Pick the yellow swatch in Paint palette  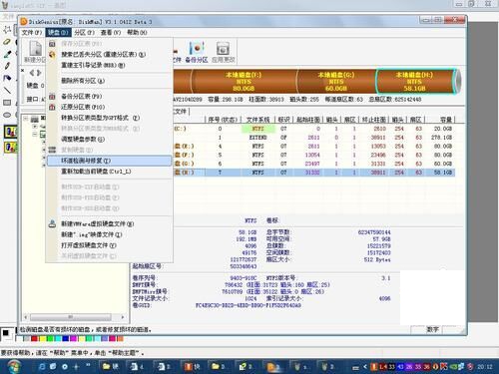42,339
